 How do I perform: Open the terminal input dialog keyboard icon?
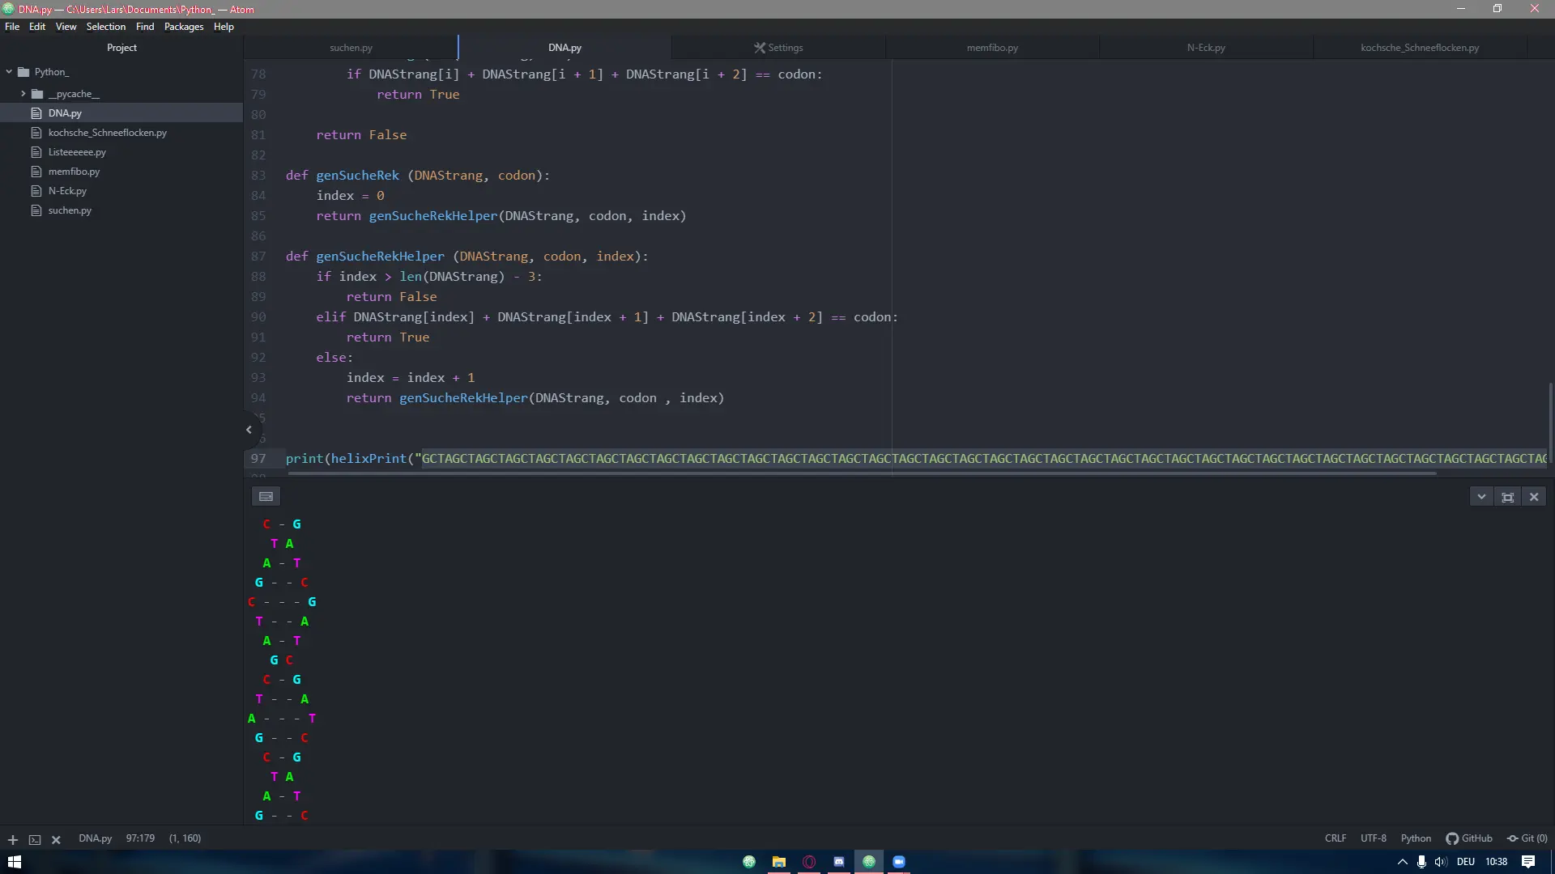(x=266, y=496)
